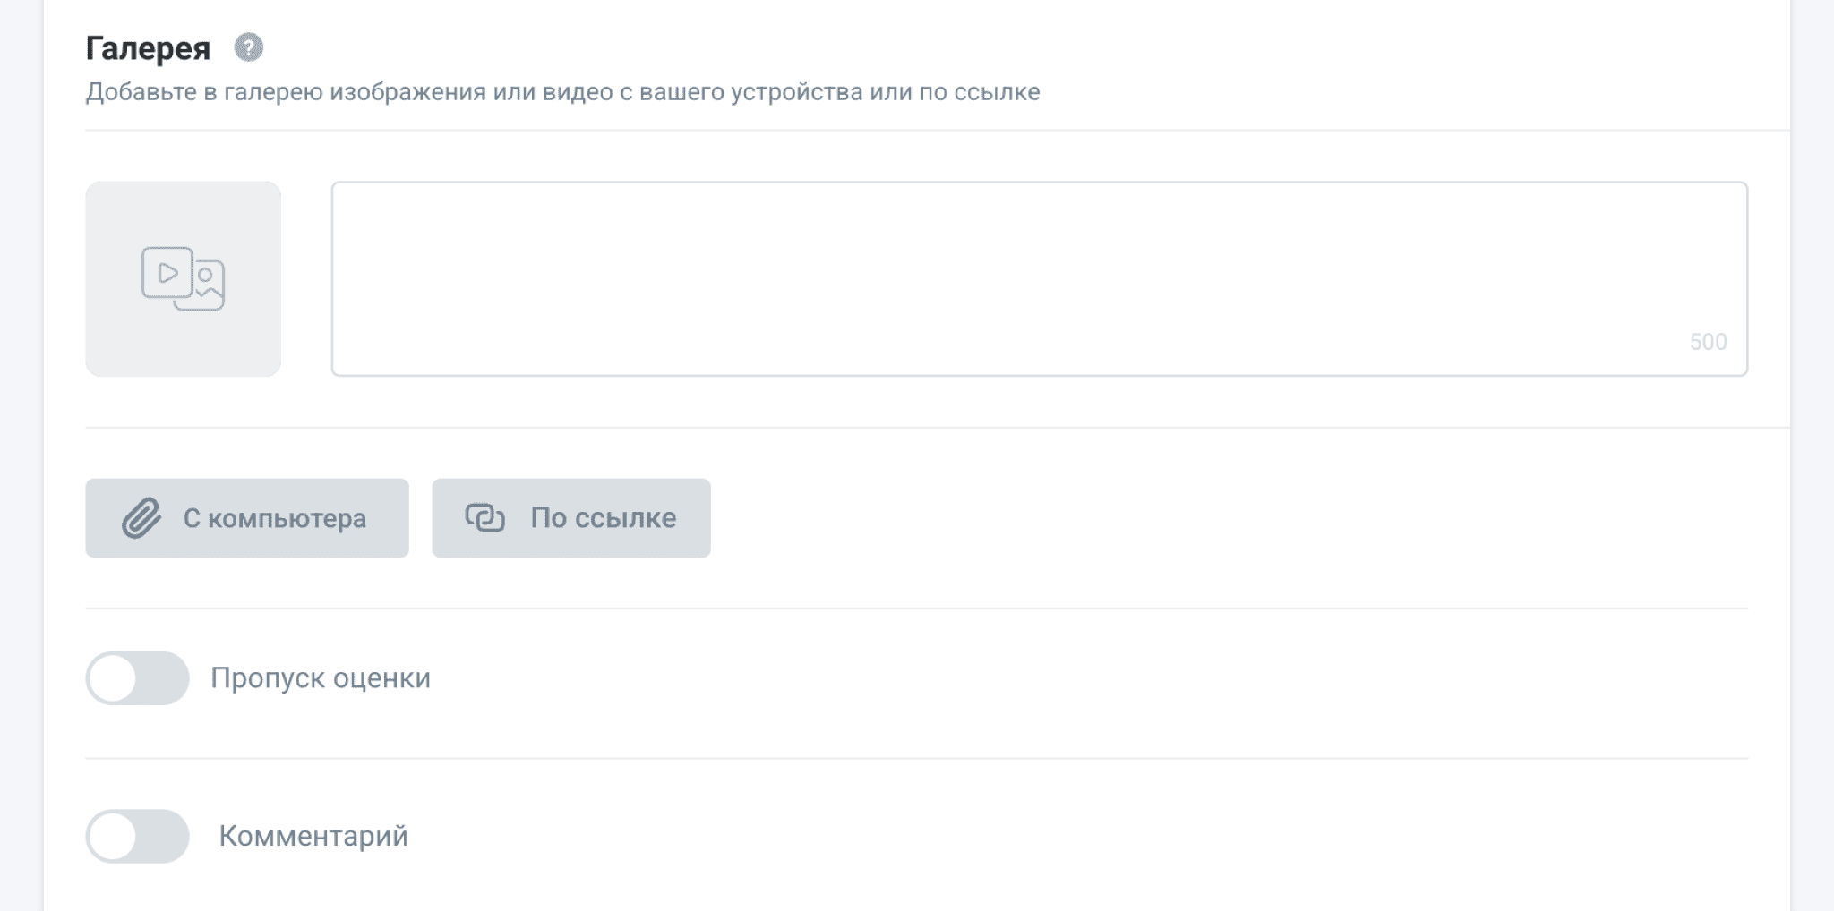Click the Галерея section heading
The image size is (1834, 911).
click(x=148, y=48)
